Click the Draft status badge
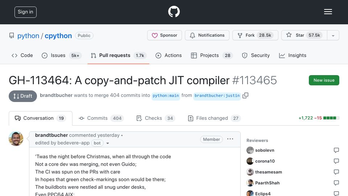348x196 pixels. tap(23, 96)
